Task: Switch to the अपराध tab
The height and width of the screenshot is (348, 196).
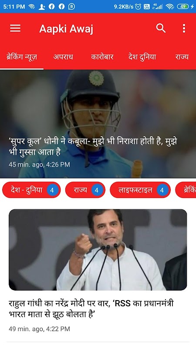Action: tap(63, 57)
